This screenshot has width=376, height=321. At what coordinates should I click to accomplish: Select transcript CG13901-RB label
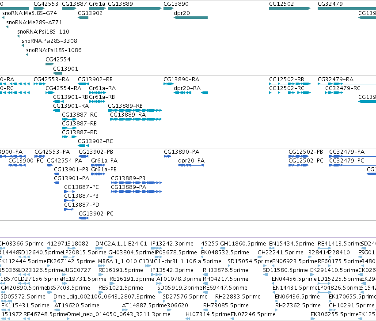point(71,97)
